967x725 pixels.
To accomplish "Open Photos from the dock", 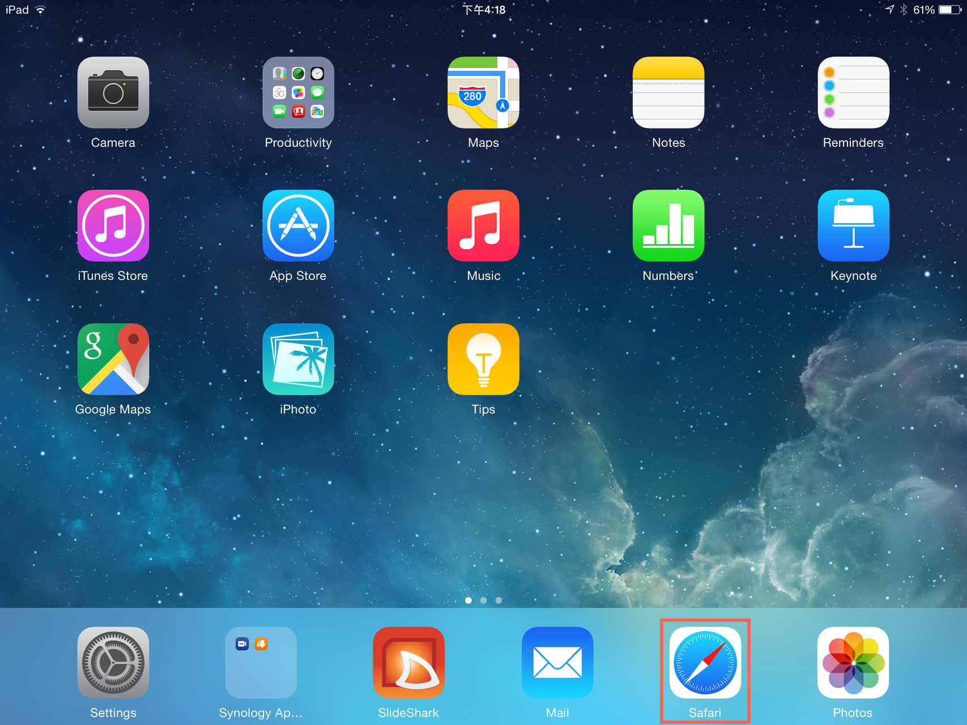I will pyautogui.click(x=853, y=662).
